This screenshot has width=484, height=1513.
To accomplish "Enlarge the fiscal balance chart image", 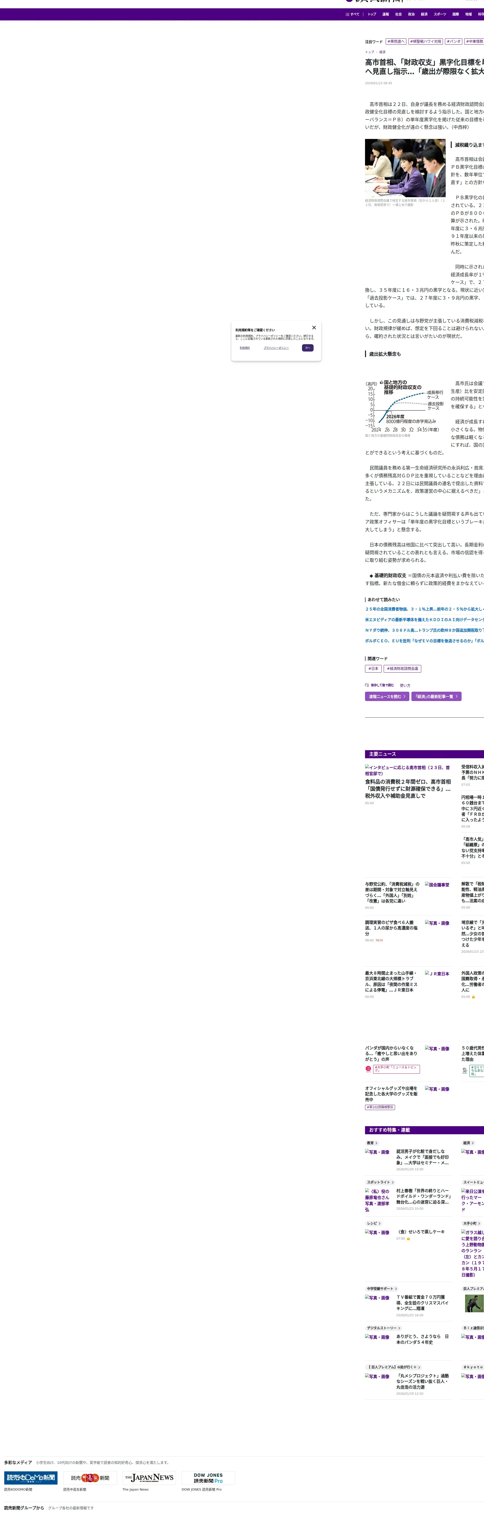I will click(405, 406).
